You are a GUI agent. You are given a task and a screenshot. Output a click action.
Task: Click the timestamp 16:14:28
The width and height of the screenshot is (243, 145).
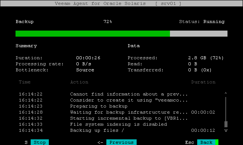click(x=31, y=112)
